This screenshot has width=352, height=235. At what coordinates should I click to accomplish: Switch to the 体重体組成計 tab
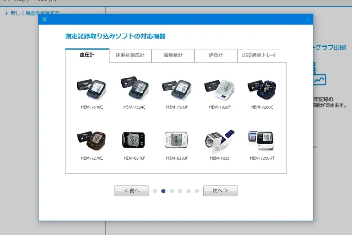point(130,56)
